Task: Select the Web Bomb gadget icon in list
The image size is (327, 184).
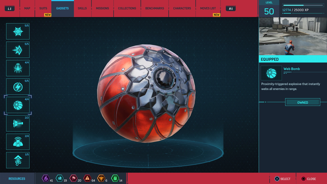Action: 18,105
